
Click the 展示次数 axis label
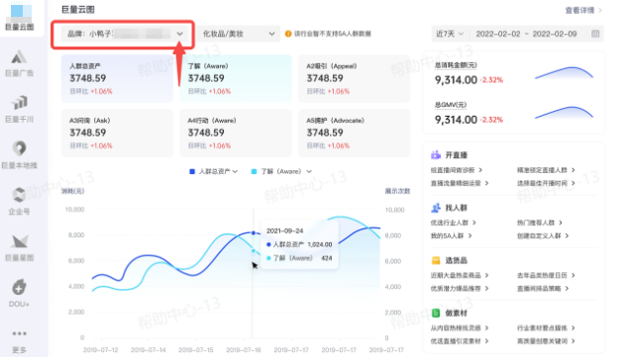(397, 191)
